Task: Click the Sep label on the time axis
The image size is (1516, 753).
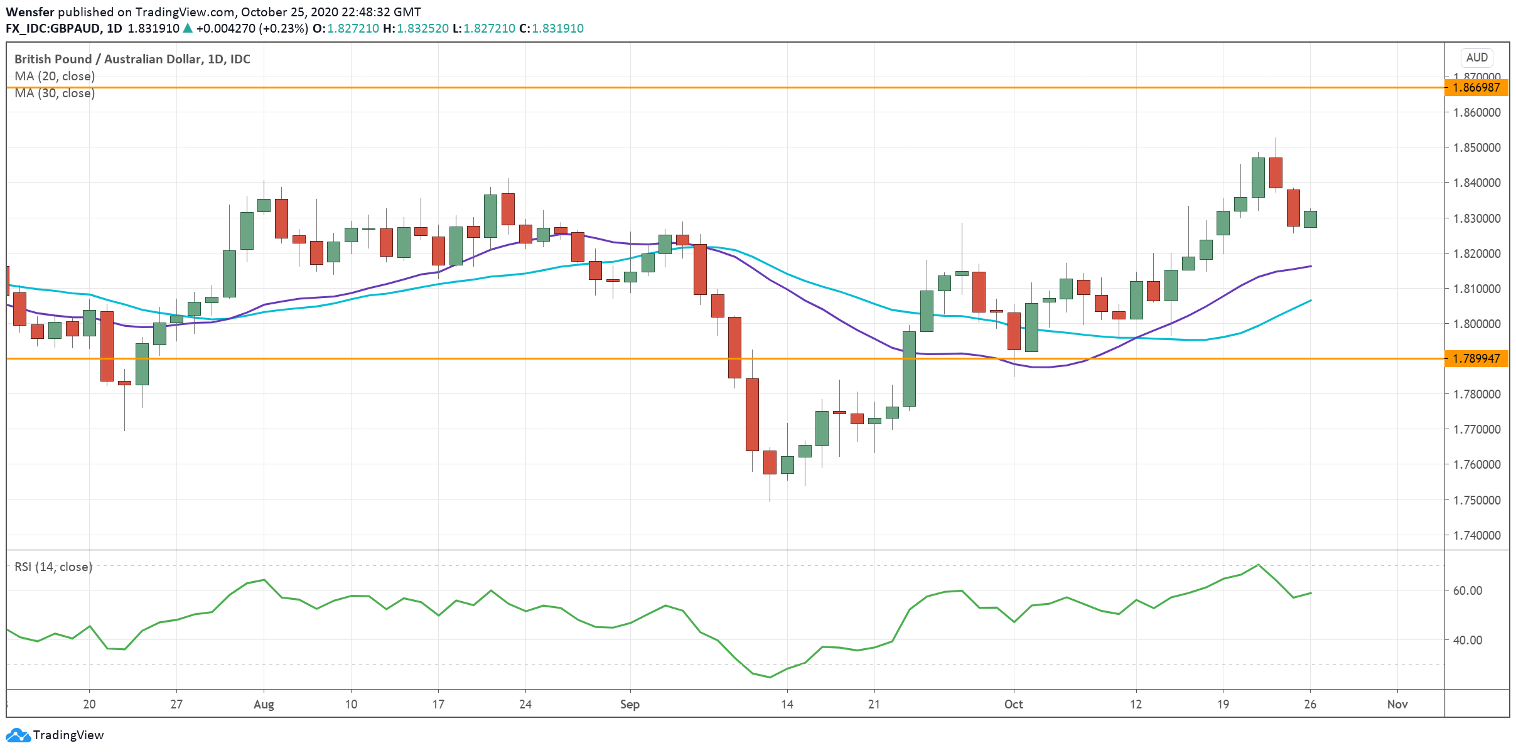Action: [x=630, y=704]
